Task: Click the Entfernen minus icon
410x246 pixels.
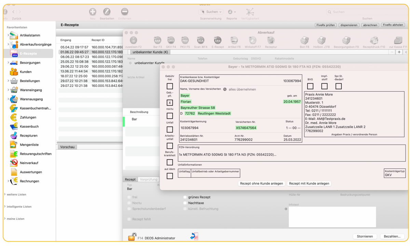Action: click(x=125, y=12)
